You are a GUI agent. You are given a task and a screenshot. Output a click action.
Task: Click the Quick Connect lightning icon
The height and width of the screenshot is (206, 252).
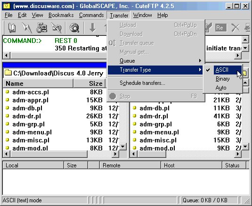point(26,28)
